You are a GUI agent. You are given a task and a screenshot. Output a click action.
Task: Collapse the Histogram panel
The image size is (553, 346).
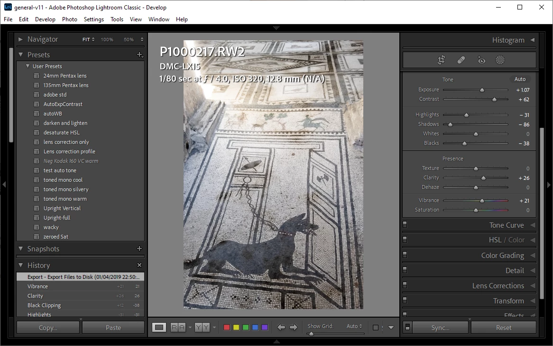click(533, 40)
